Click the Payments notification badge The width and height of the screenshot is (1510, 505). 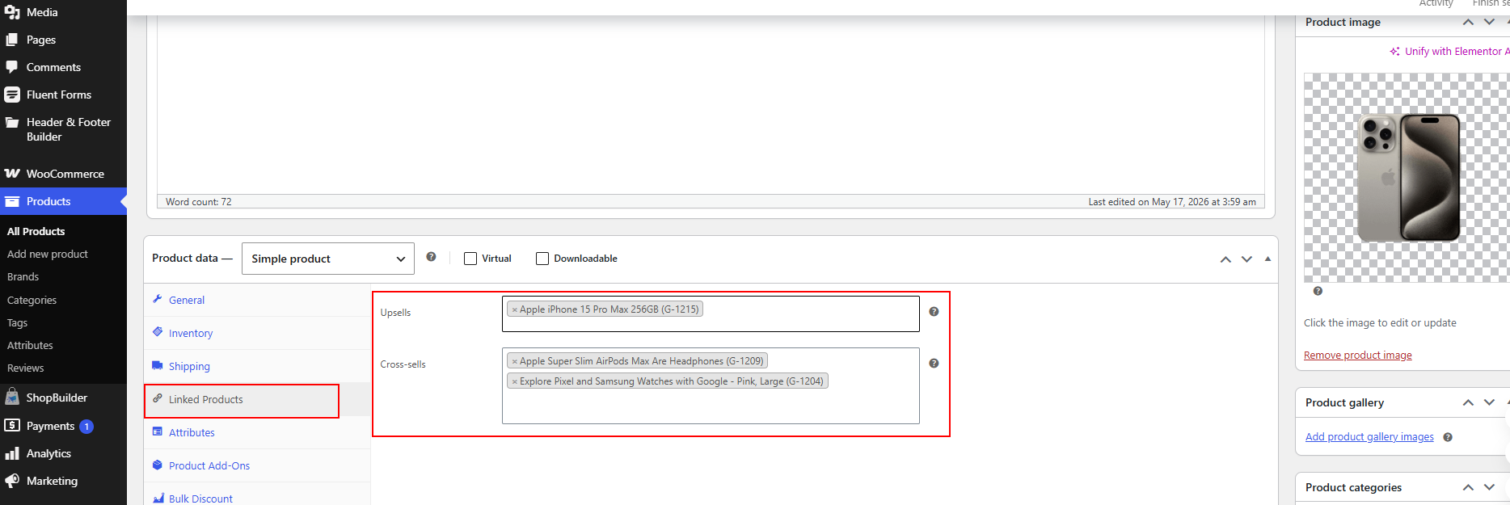[86, 426]
